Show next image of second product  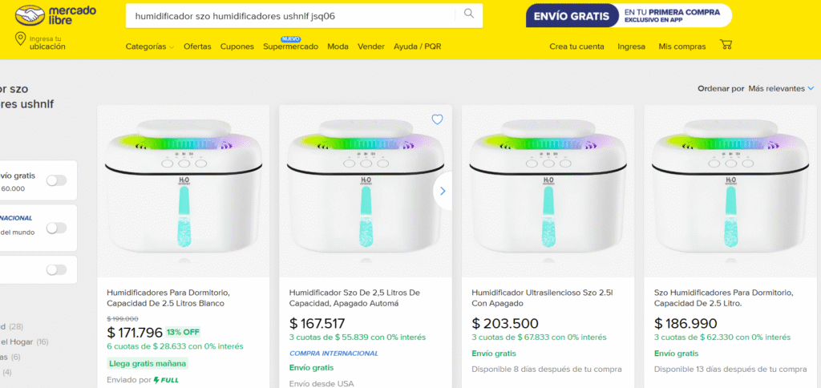[x=443, y=191]
